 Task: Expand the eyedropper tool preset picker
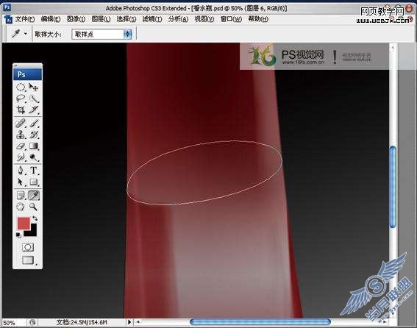(x=26, y=34)
